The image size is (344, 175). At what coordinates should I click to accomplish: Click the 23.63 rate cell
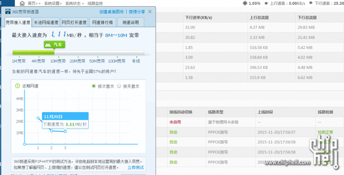click(x=190, y=67)
